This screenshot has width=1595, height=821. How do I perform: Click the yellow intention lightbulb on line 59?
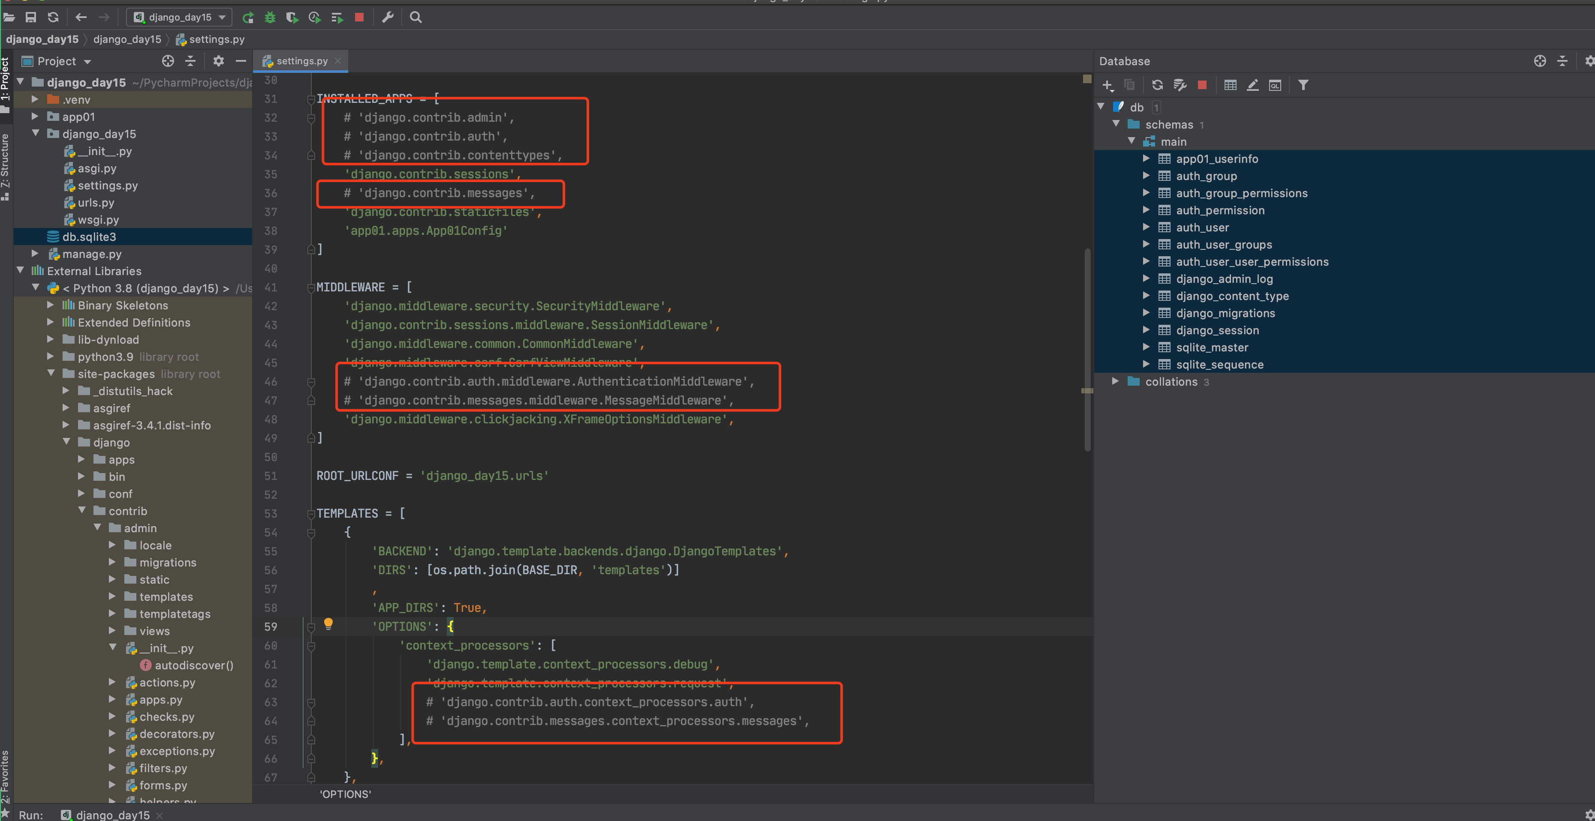(x=328, y=623)
